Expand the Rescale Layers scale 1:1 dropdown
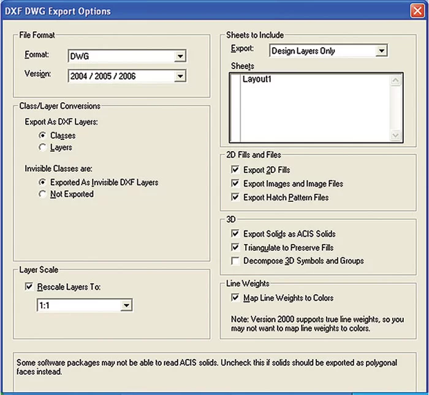Image resolution: width=429 pixels, height=395 pixels. coord(126,305)
